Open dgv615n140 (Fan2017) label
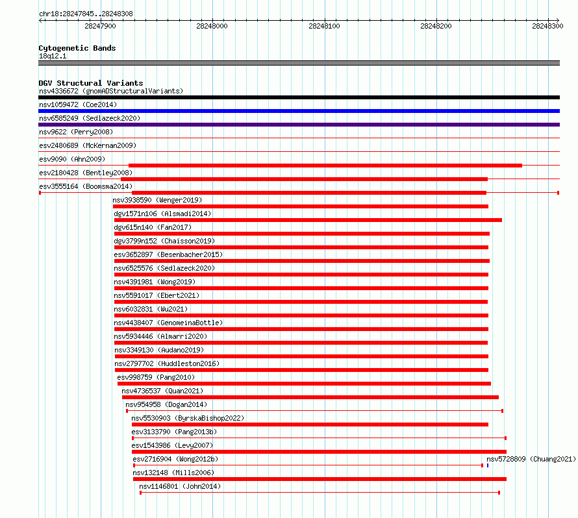 [x=153, y=227]
